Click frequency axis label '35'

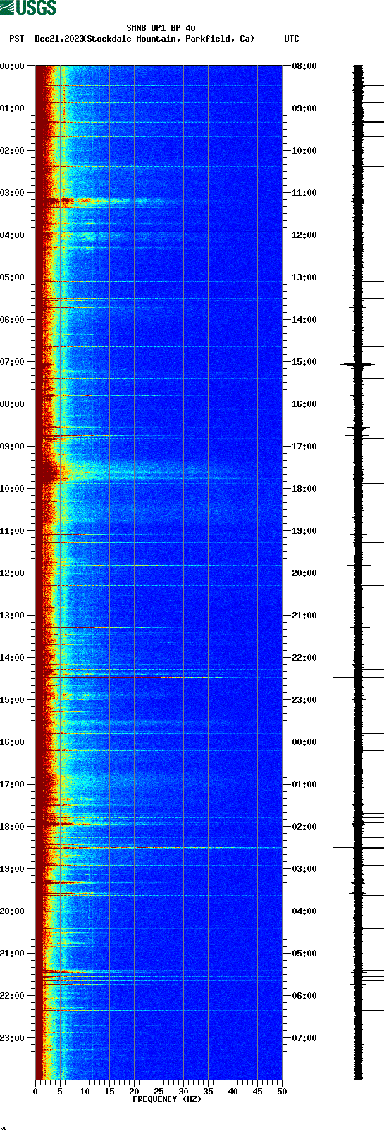(x=208, y=1092)
